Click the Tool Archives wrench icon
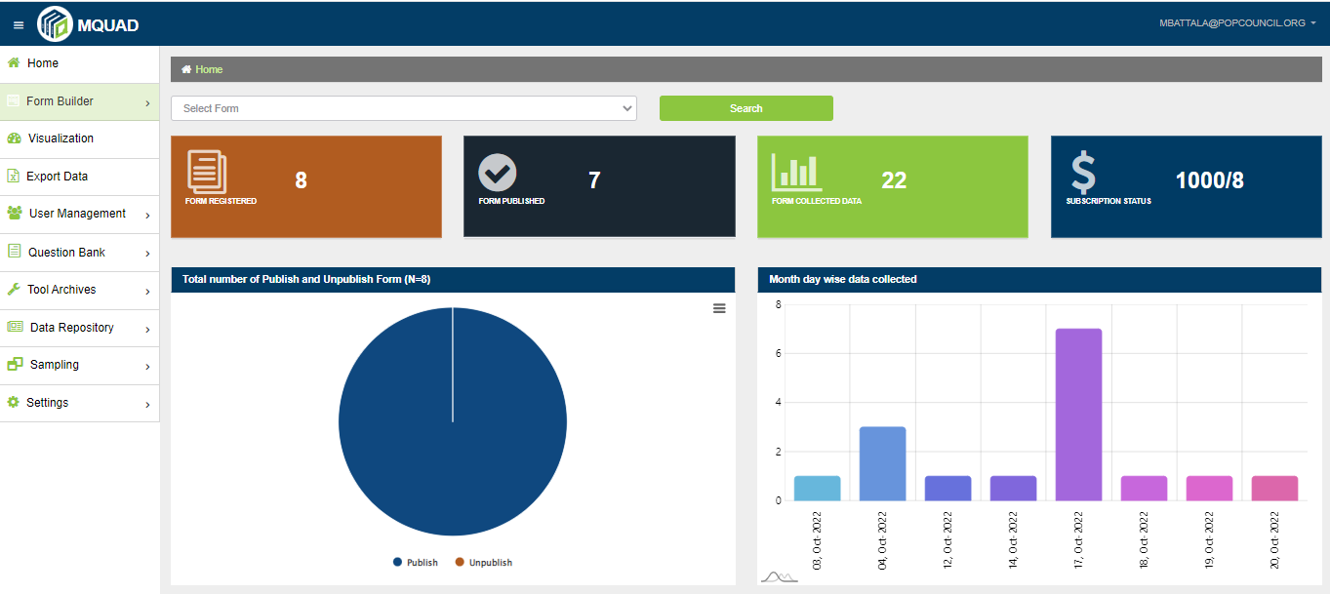 (x=14, y=290)
